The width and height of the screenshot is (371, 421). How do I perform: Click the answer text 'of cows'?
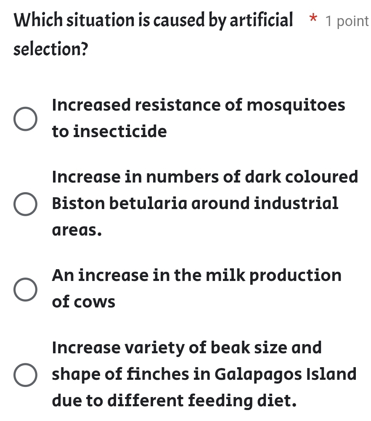tap(83, 302)
